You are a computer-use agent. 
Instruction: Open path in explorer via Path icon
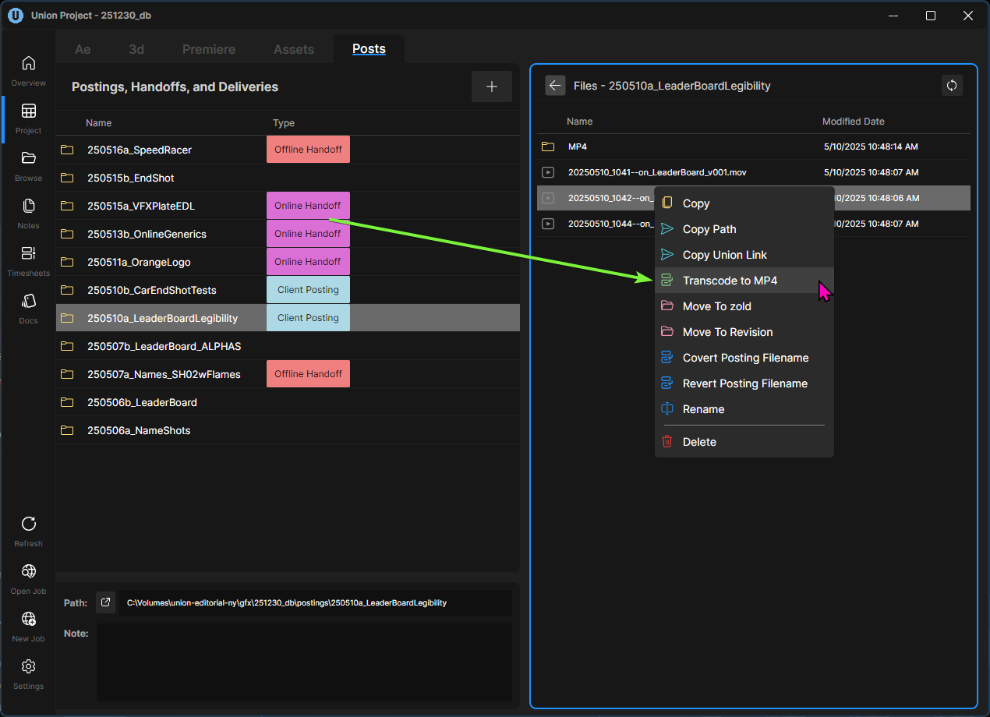tap(106, 602)
